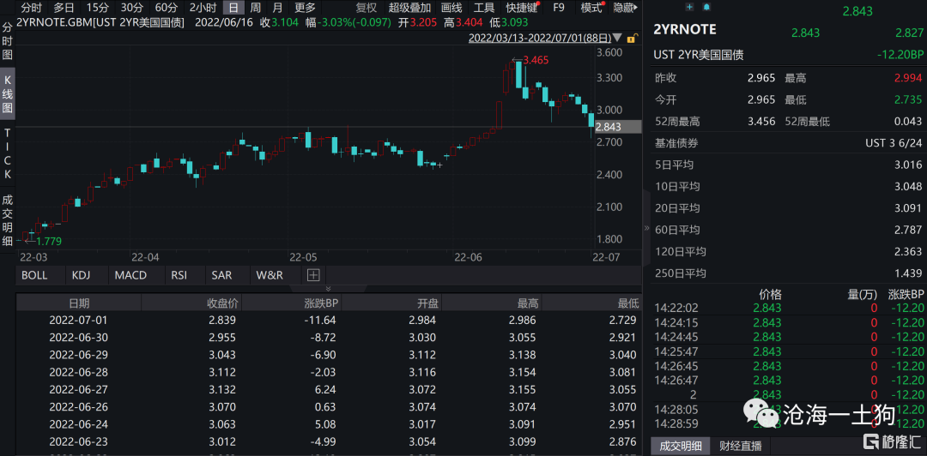Screen dimensions: 927x456
Task: Open the 更多 period options
Action: pyautogui.click(x=305, y=9)
